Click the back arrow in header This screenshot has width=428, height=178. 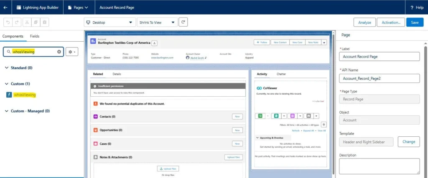coord(5,8)
